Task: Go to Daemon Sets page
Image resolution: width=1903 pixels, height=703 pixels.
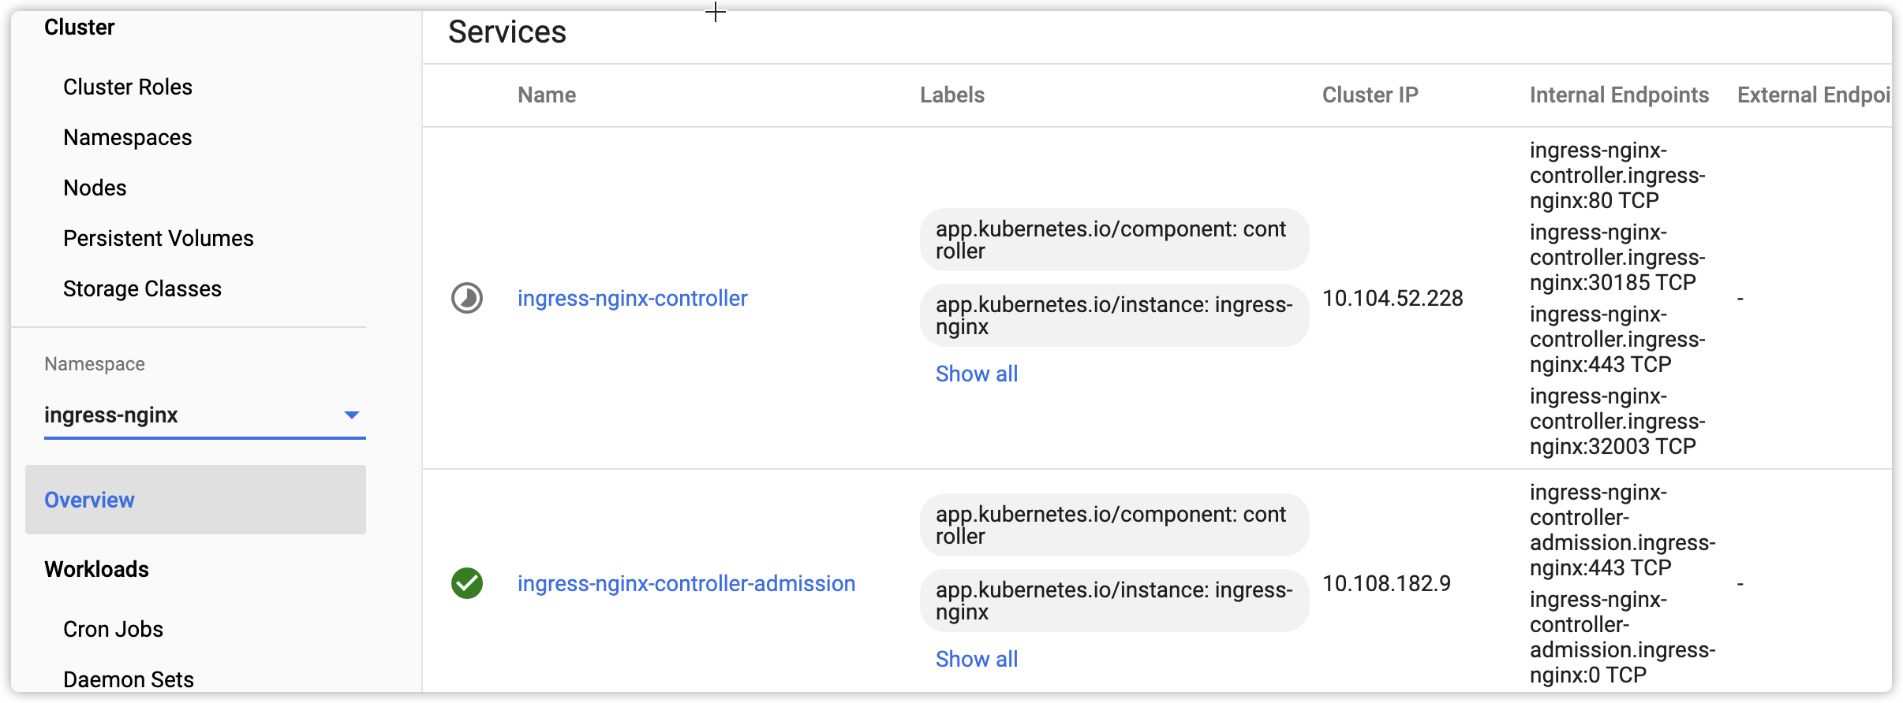Action: [129, 679]
